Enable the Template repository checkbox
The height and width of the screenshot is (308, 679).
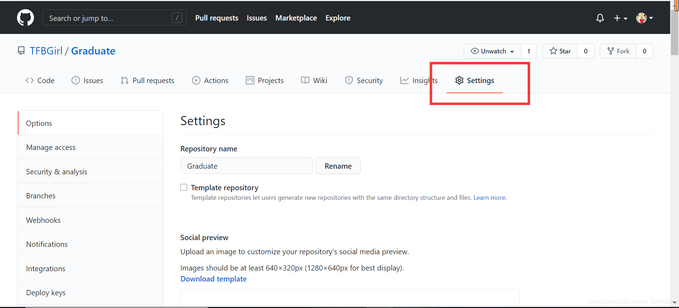pyautogui.click(x=184, y=187)
